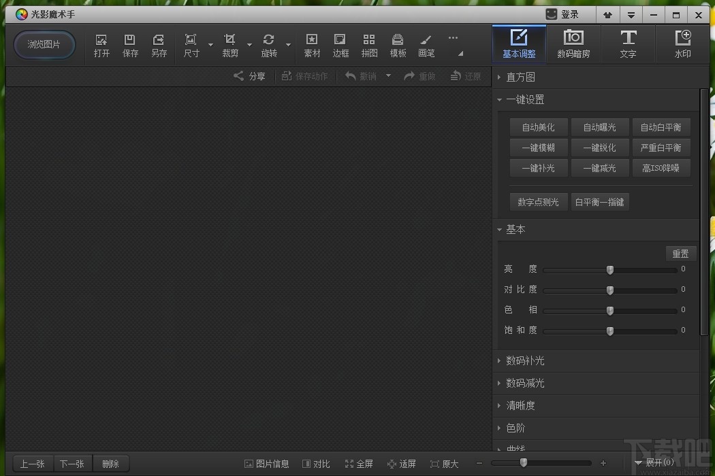
Task: Open 图片信息 image info
Action: pos(267,464)
